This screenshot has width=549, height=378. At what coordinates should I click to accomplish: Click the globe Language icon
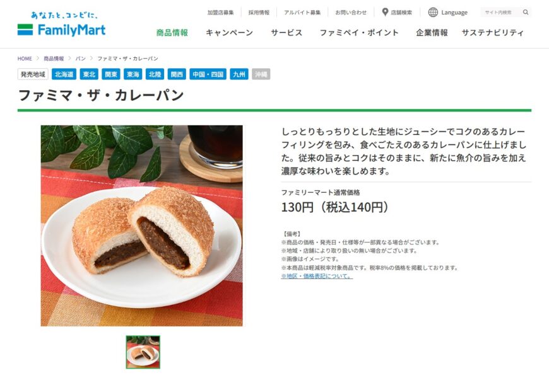433,12
